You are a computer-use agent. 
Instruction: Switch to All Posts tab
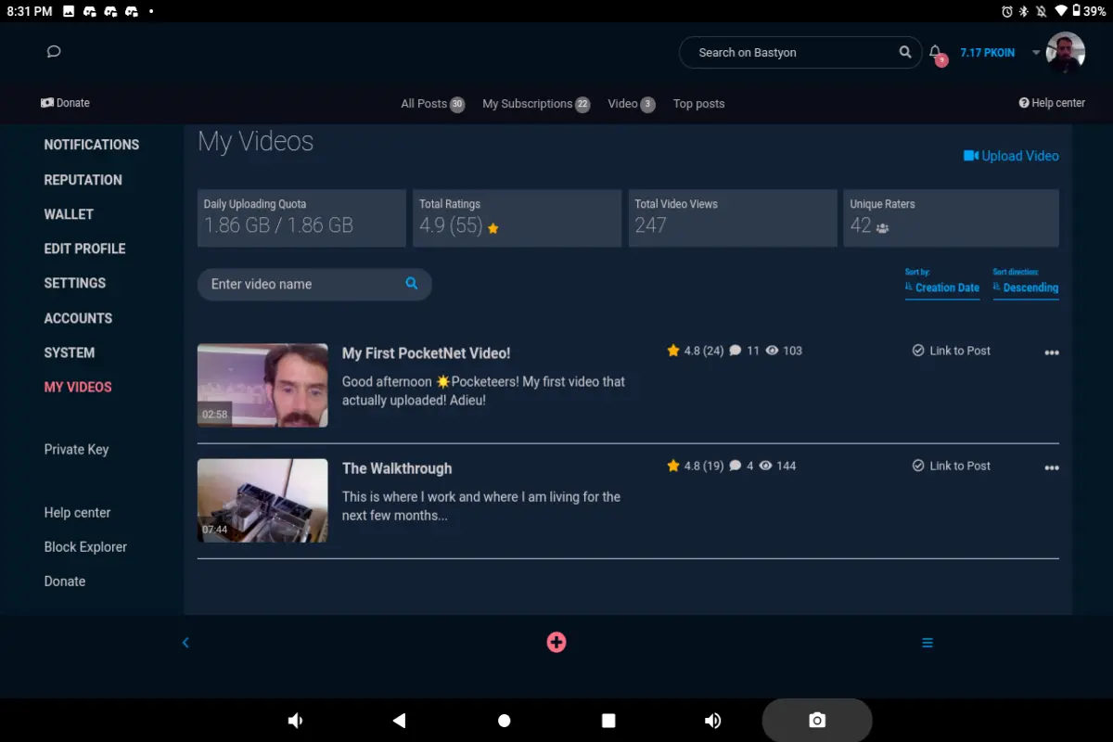pyautogui.click(x=432, y=104)
